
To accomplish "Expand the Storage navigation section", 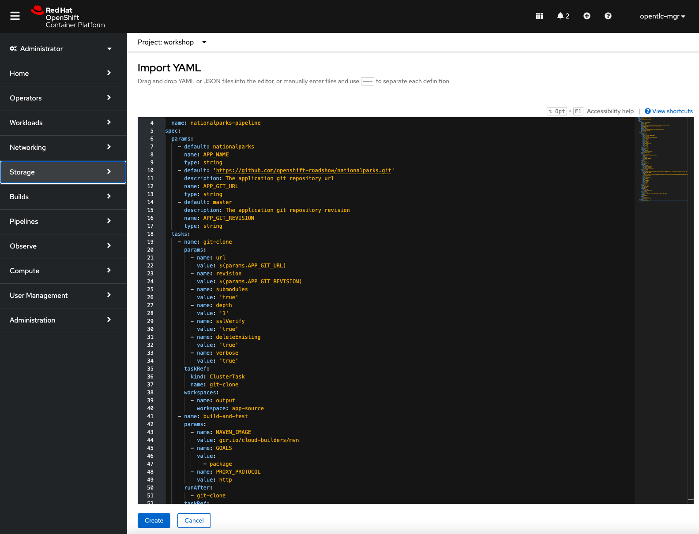I will pyautogui.click(x=64, y=172).
